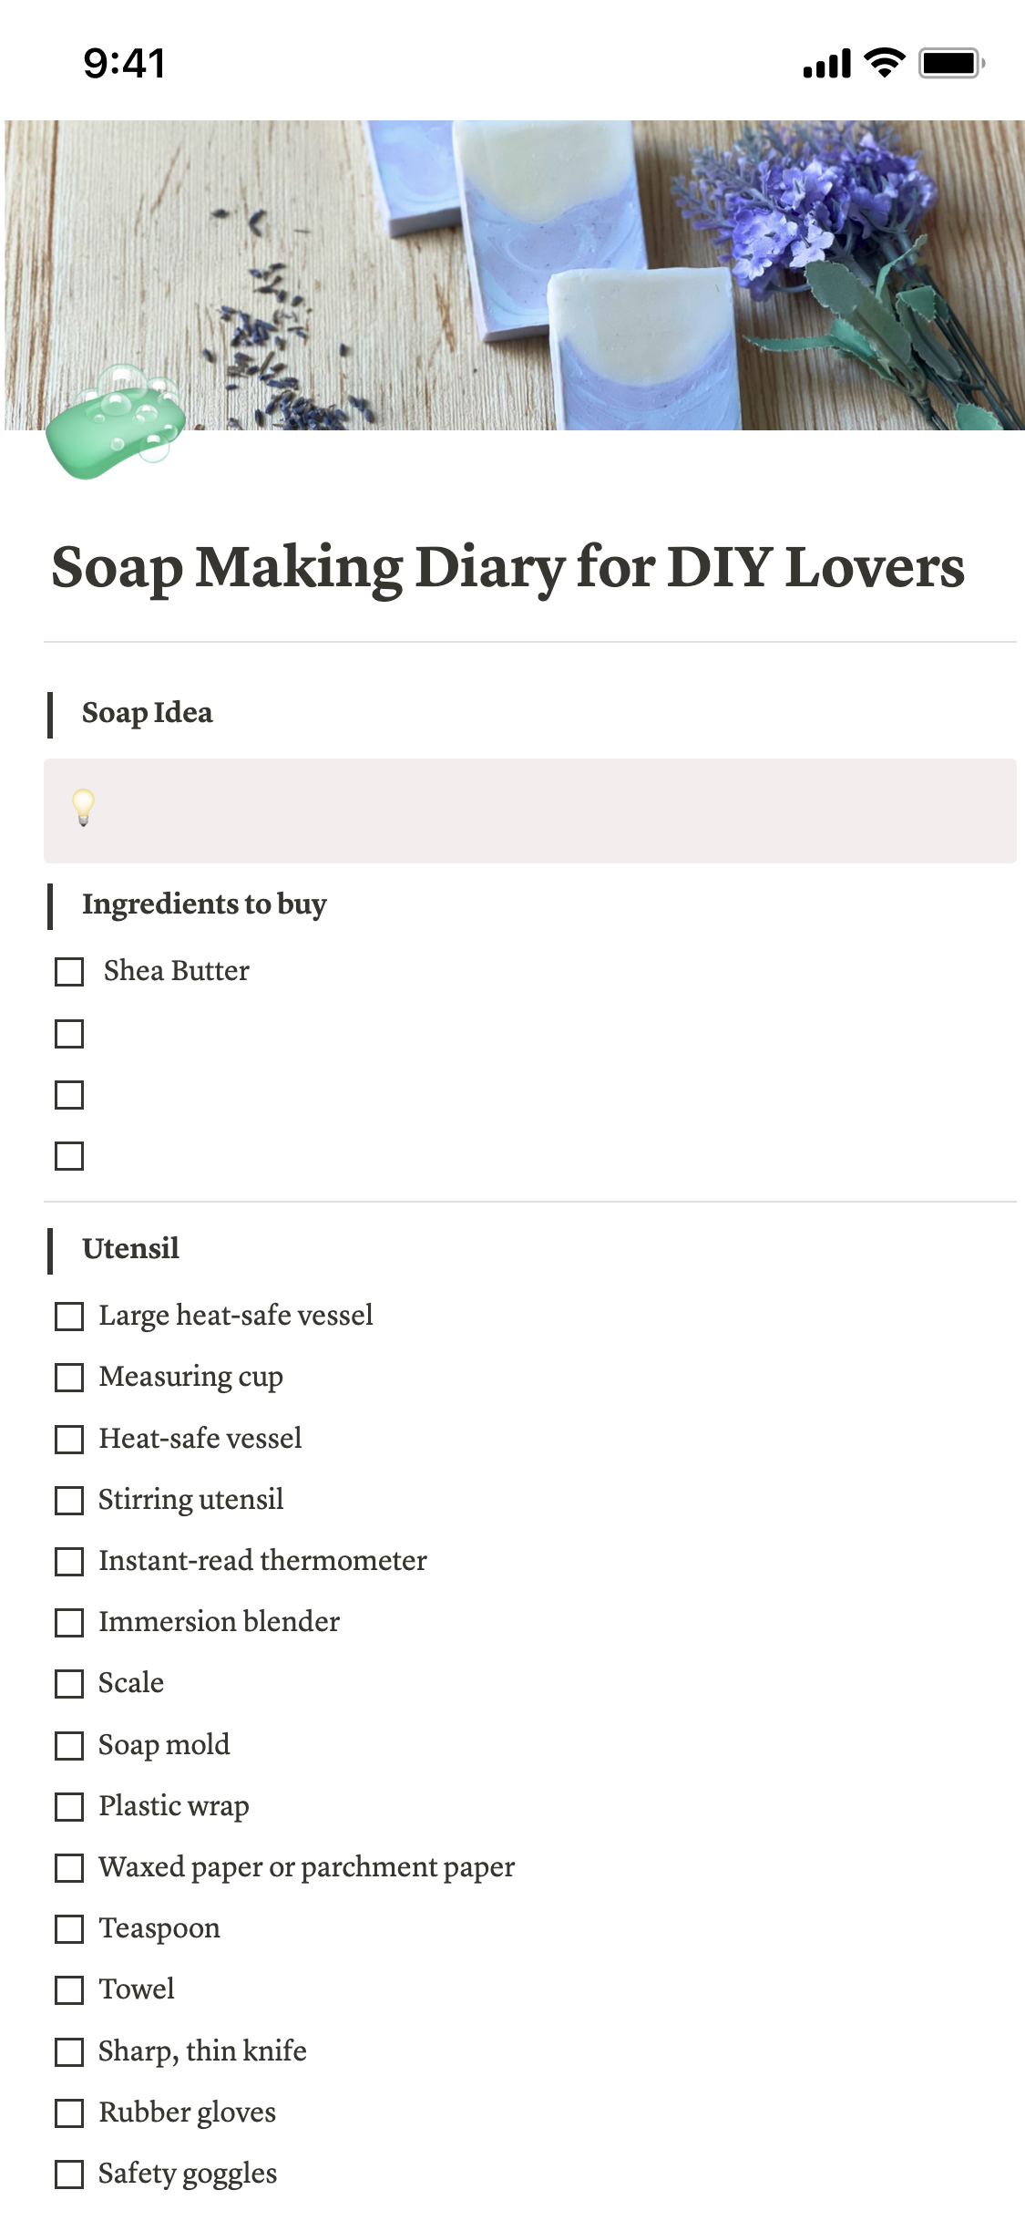The height and width of the screenshot is (2221, 1025).
Task: Tap the Wi-Fi status icon
Action: coord(883,63)
